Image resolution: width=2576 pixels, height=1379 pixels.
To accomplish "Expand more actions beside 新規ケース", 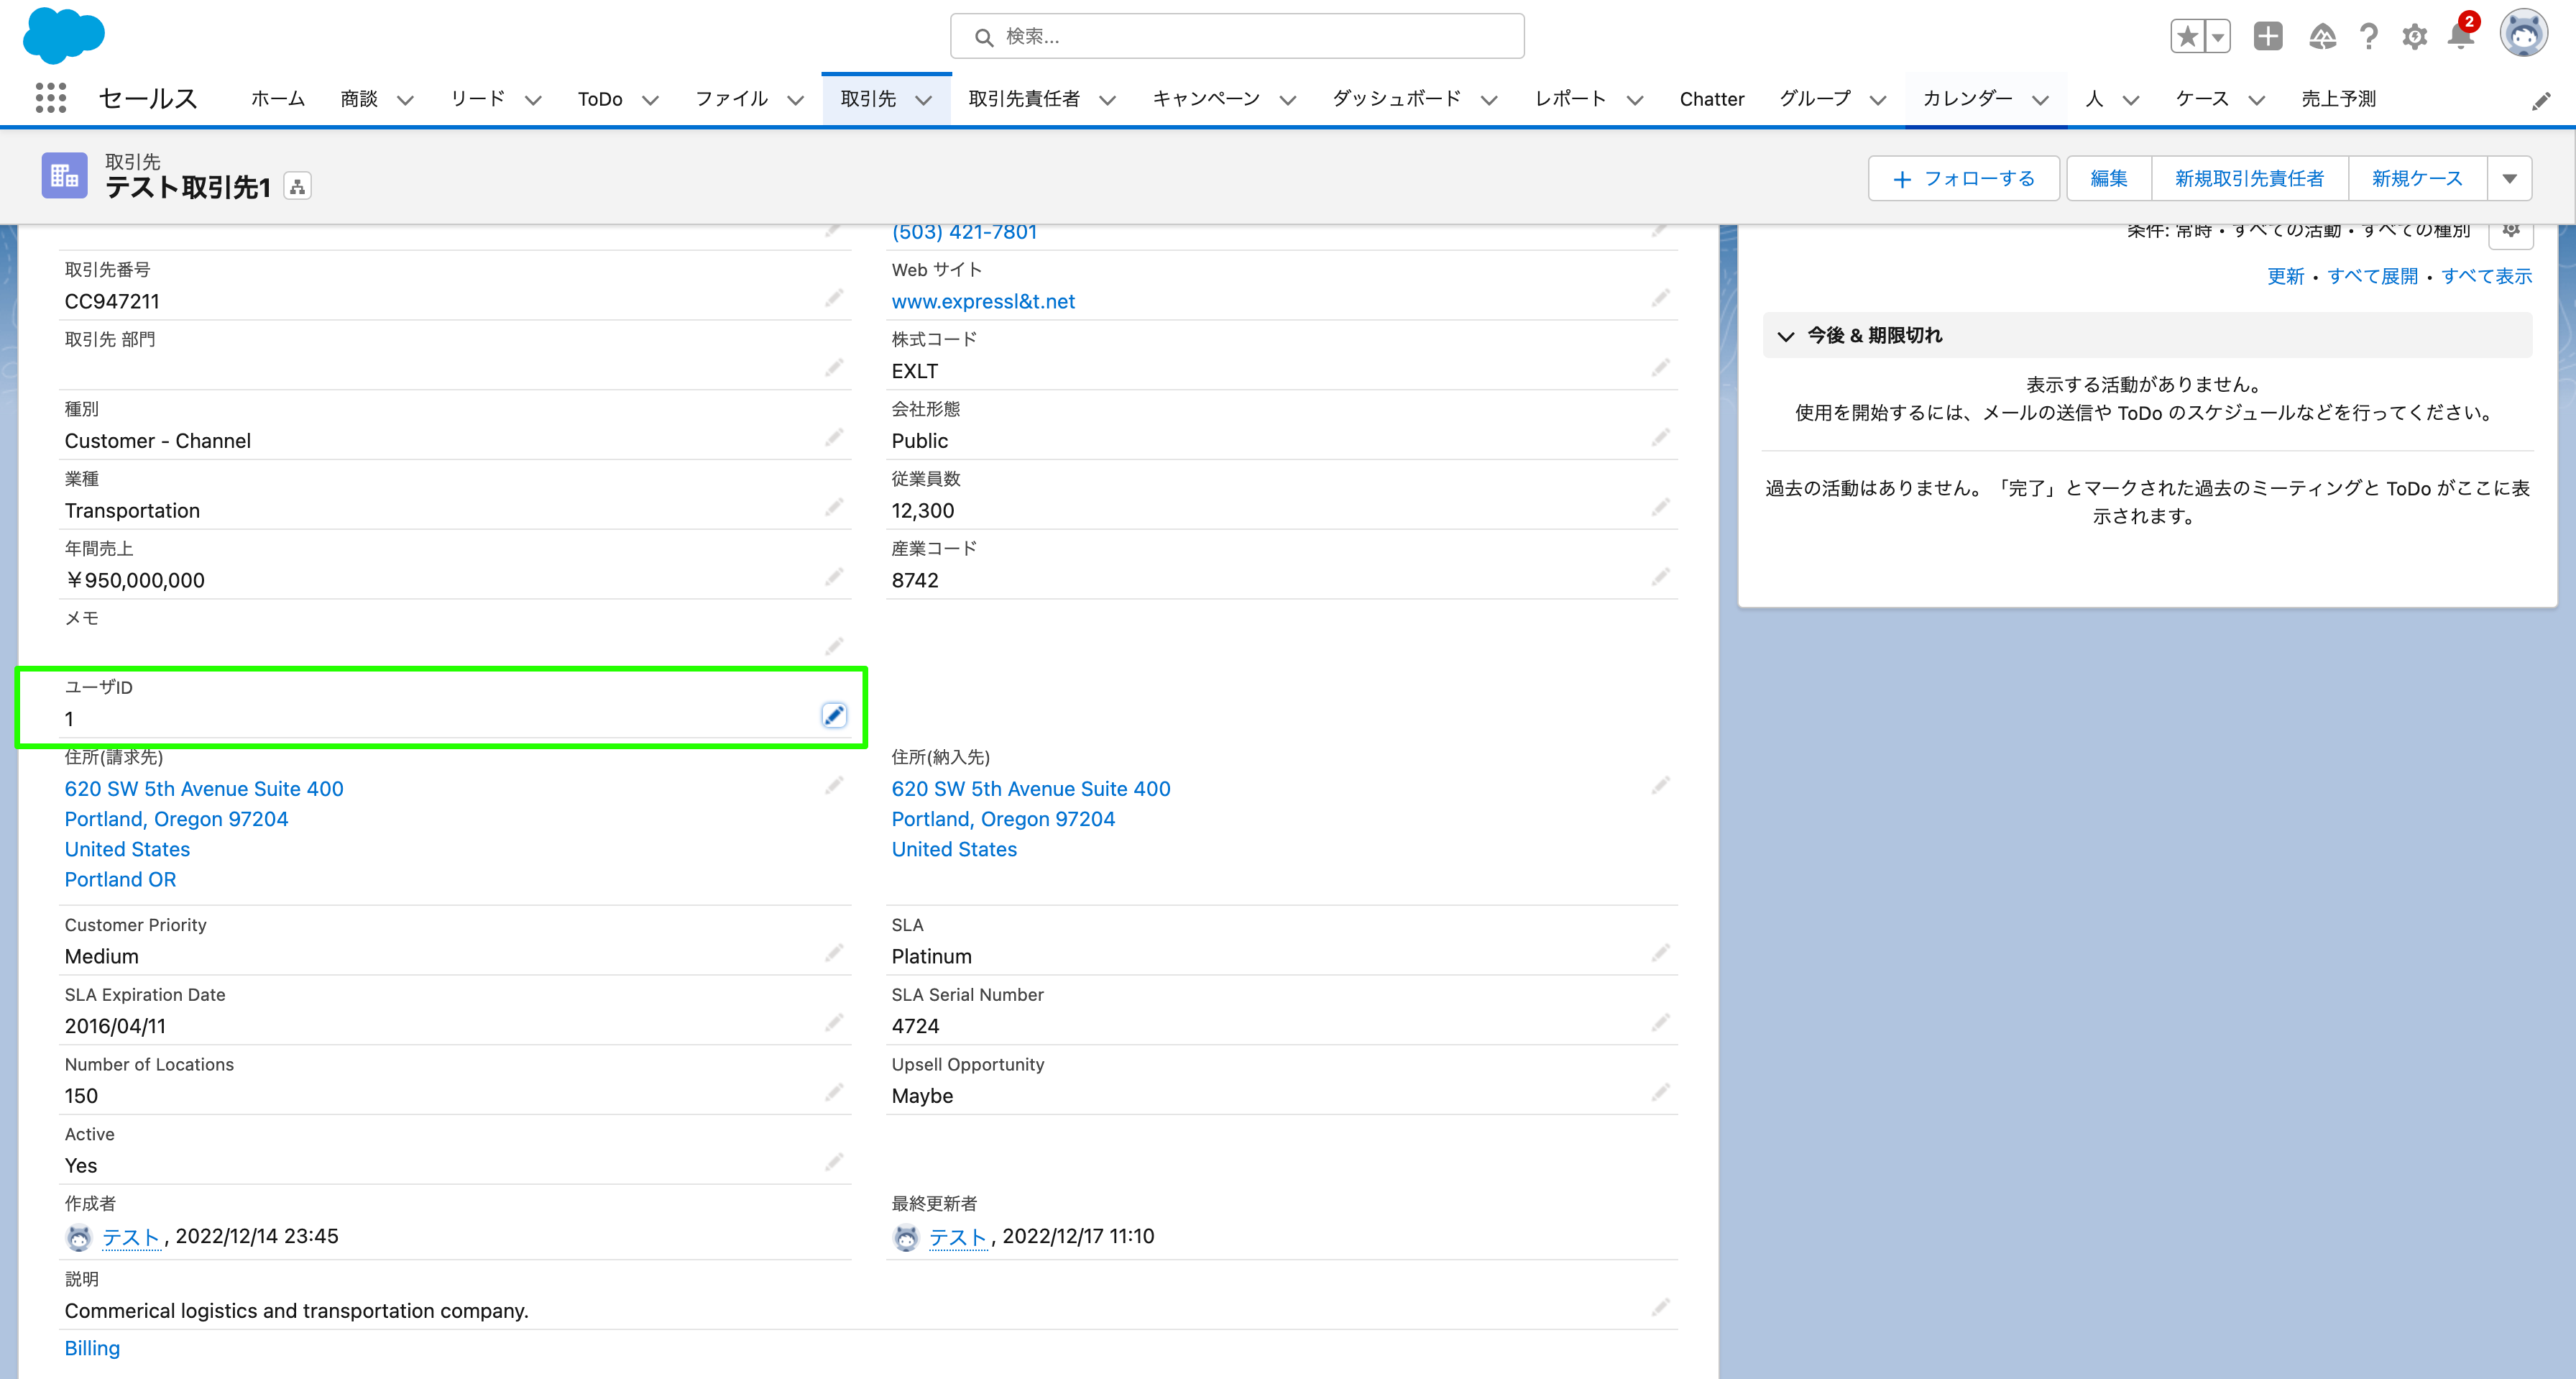I will coord(2511,178).
